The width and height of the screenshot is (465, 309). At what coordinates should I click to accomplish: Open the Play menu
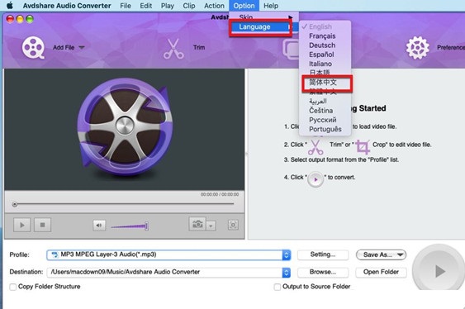(168, 6)
